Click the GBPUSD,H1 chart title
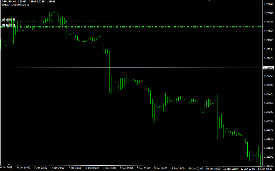275x171 pixels. pyautogui.click(x=8, y=2)
